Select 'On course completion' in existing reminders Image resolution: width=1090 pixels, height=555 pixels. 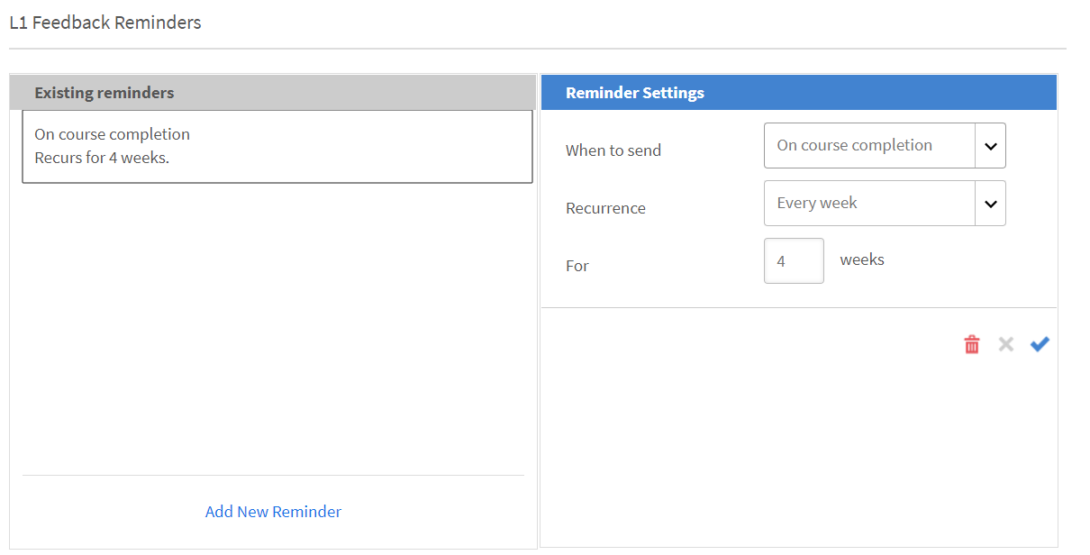[113, 134]
